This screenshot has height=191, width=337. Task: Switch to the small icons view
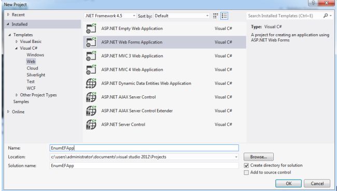[x=215, y=16]
